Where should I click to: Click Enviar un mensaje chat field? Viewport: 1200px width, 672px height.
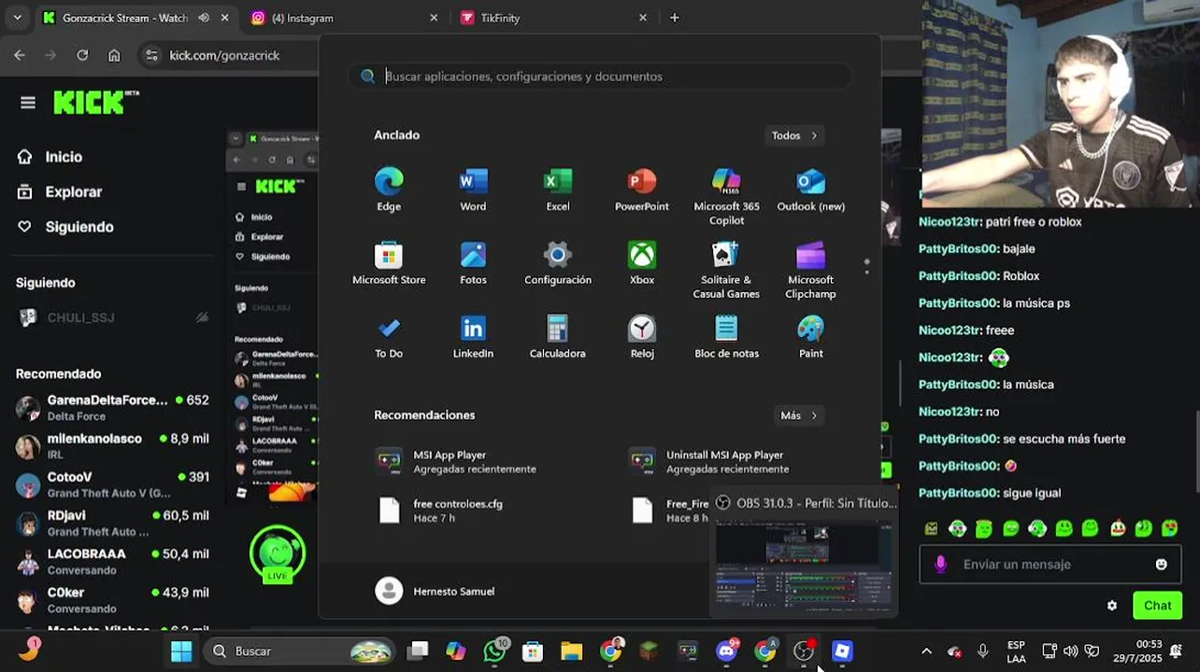click(x=1050, y=565)
